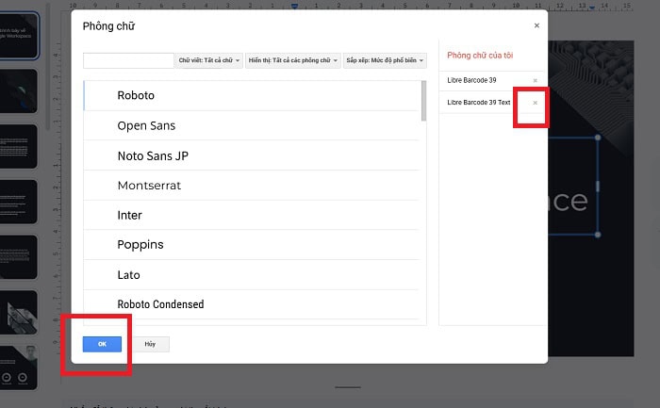
Task: Select the Inter font
Action: click(130, 215)
